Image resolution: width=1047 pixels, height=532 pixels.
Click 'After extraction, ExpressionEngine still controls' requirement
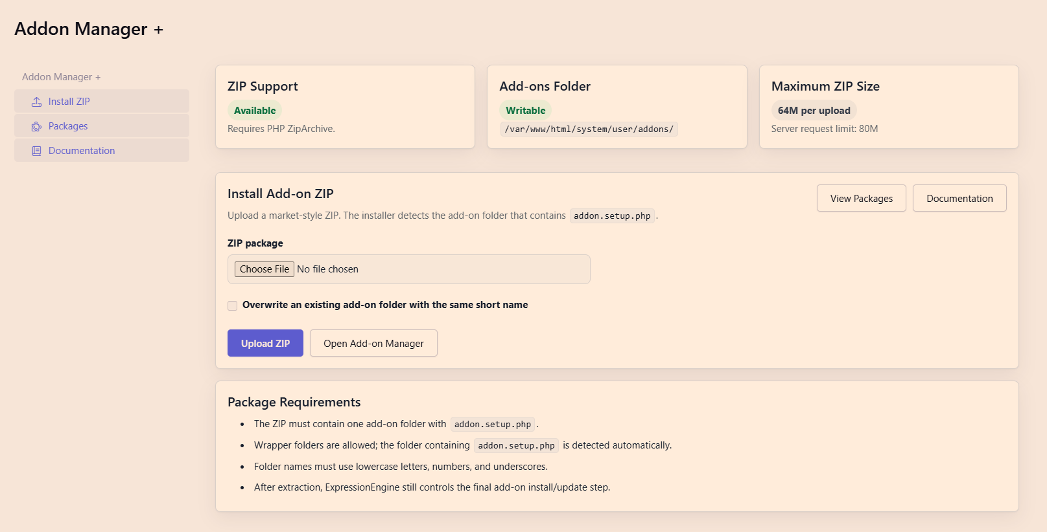pyautogui.click(x=432, y=487)
